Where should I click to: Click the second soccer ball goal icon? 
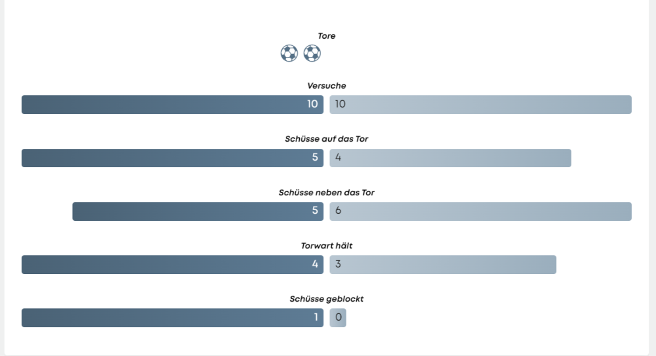312,53
